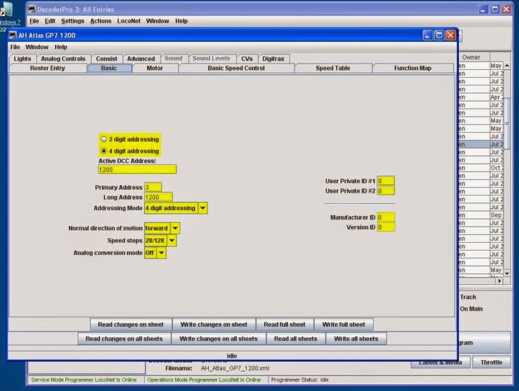519x391 pixels.
Task: Switch to Consist tab
Action: (106, 59)
